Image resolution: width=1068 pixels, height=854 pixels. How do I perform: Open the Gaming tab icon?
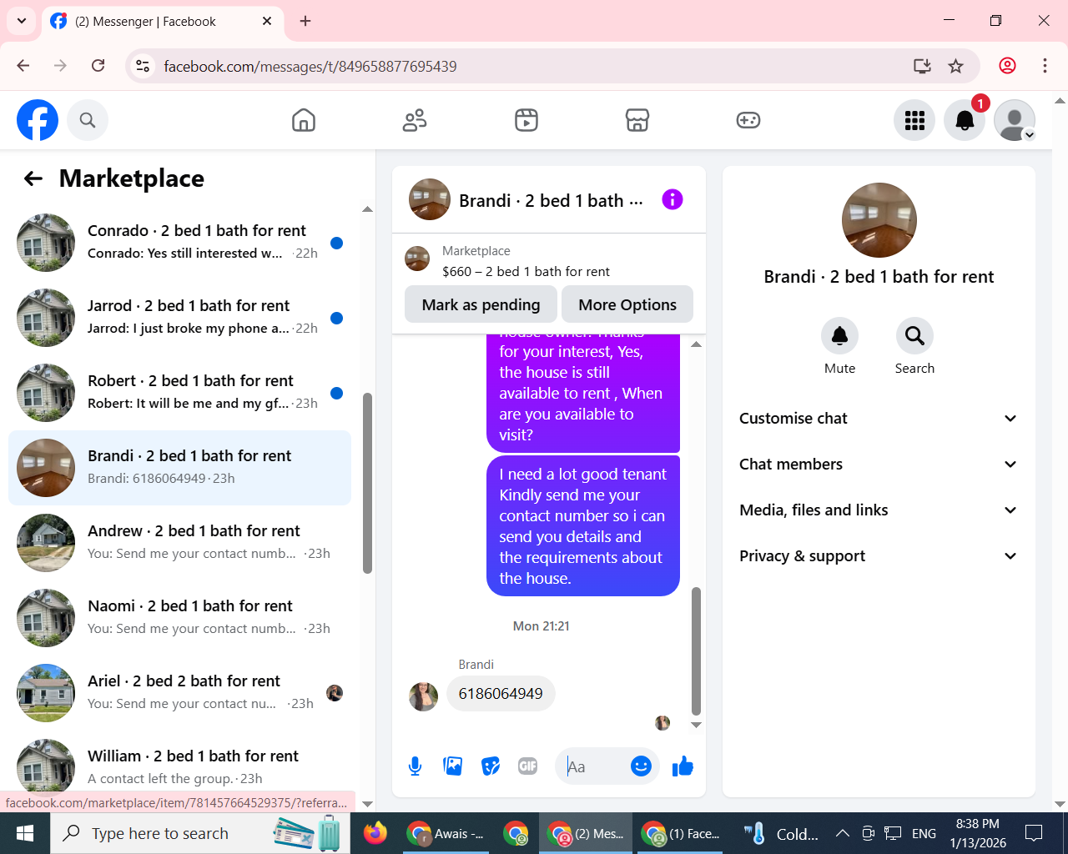(748, 120)
